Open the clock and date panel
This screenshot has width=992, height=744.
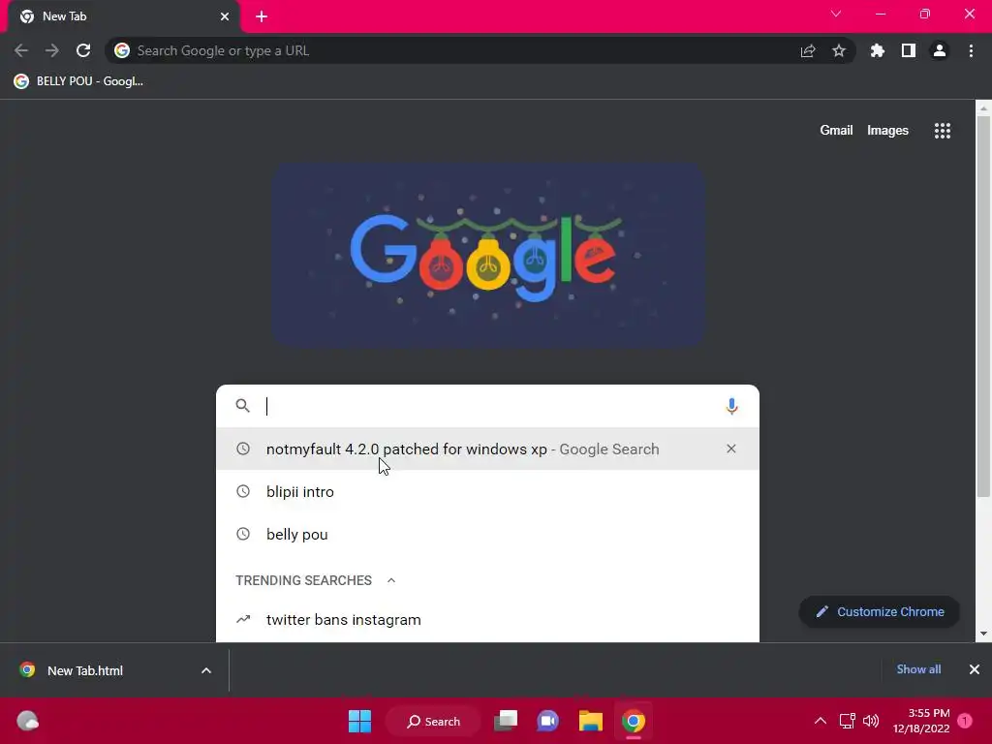(x=921, y=721)
